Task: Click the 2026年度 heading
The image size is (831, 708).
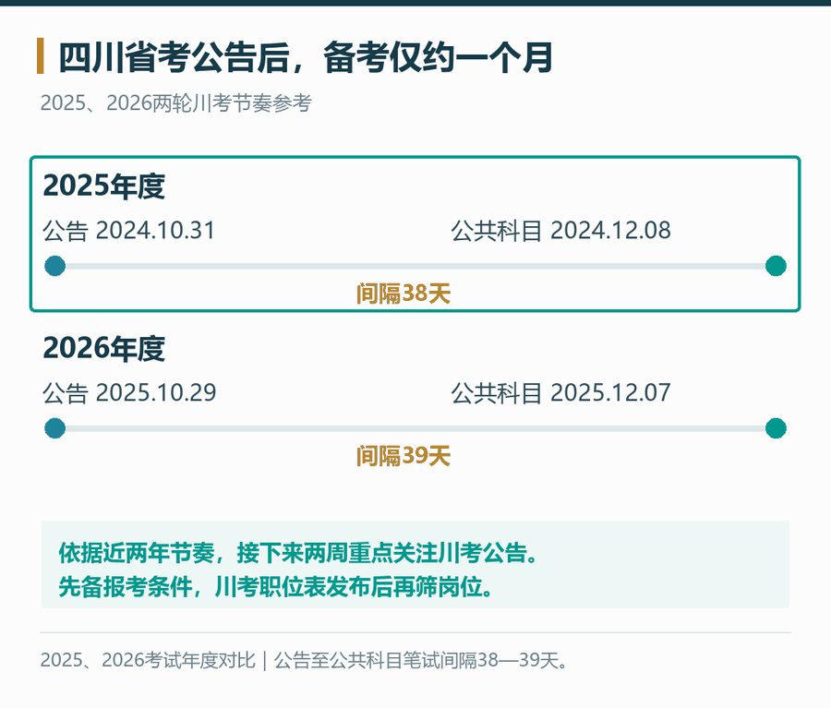Action: coord(103,348)
